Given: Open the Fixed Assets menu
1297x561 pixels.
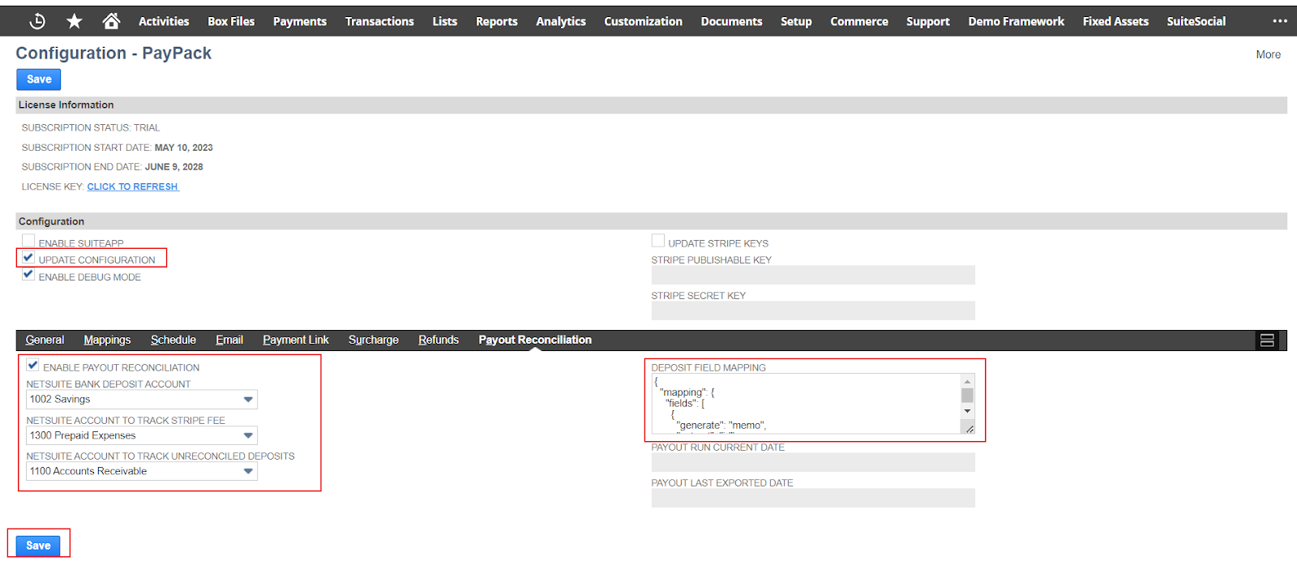Looking at the screenshot, I should [x=1115, y=21].
